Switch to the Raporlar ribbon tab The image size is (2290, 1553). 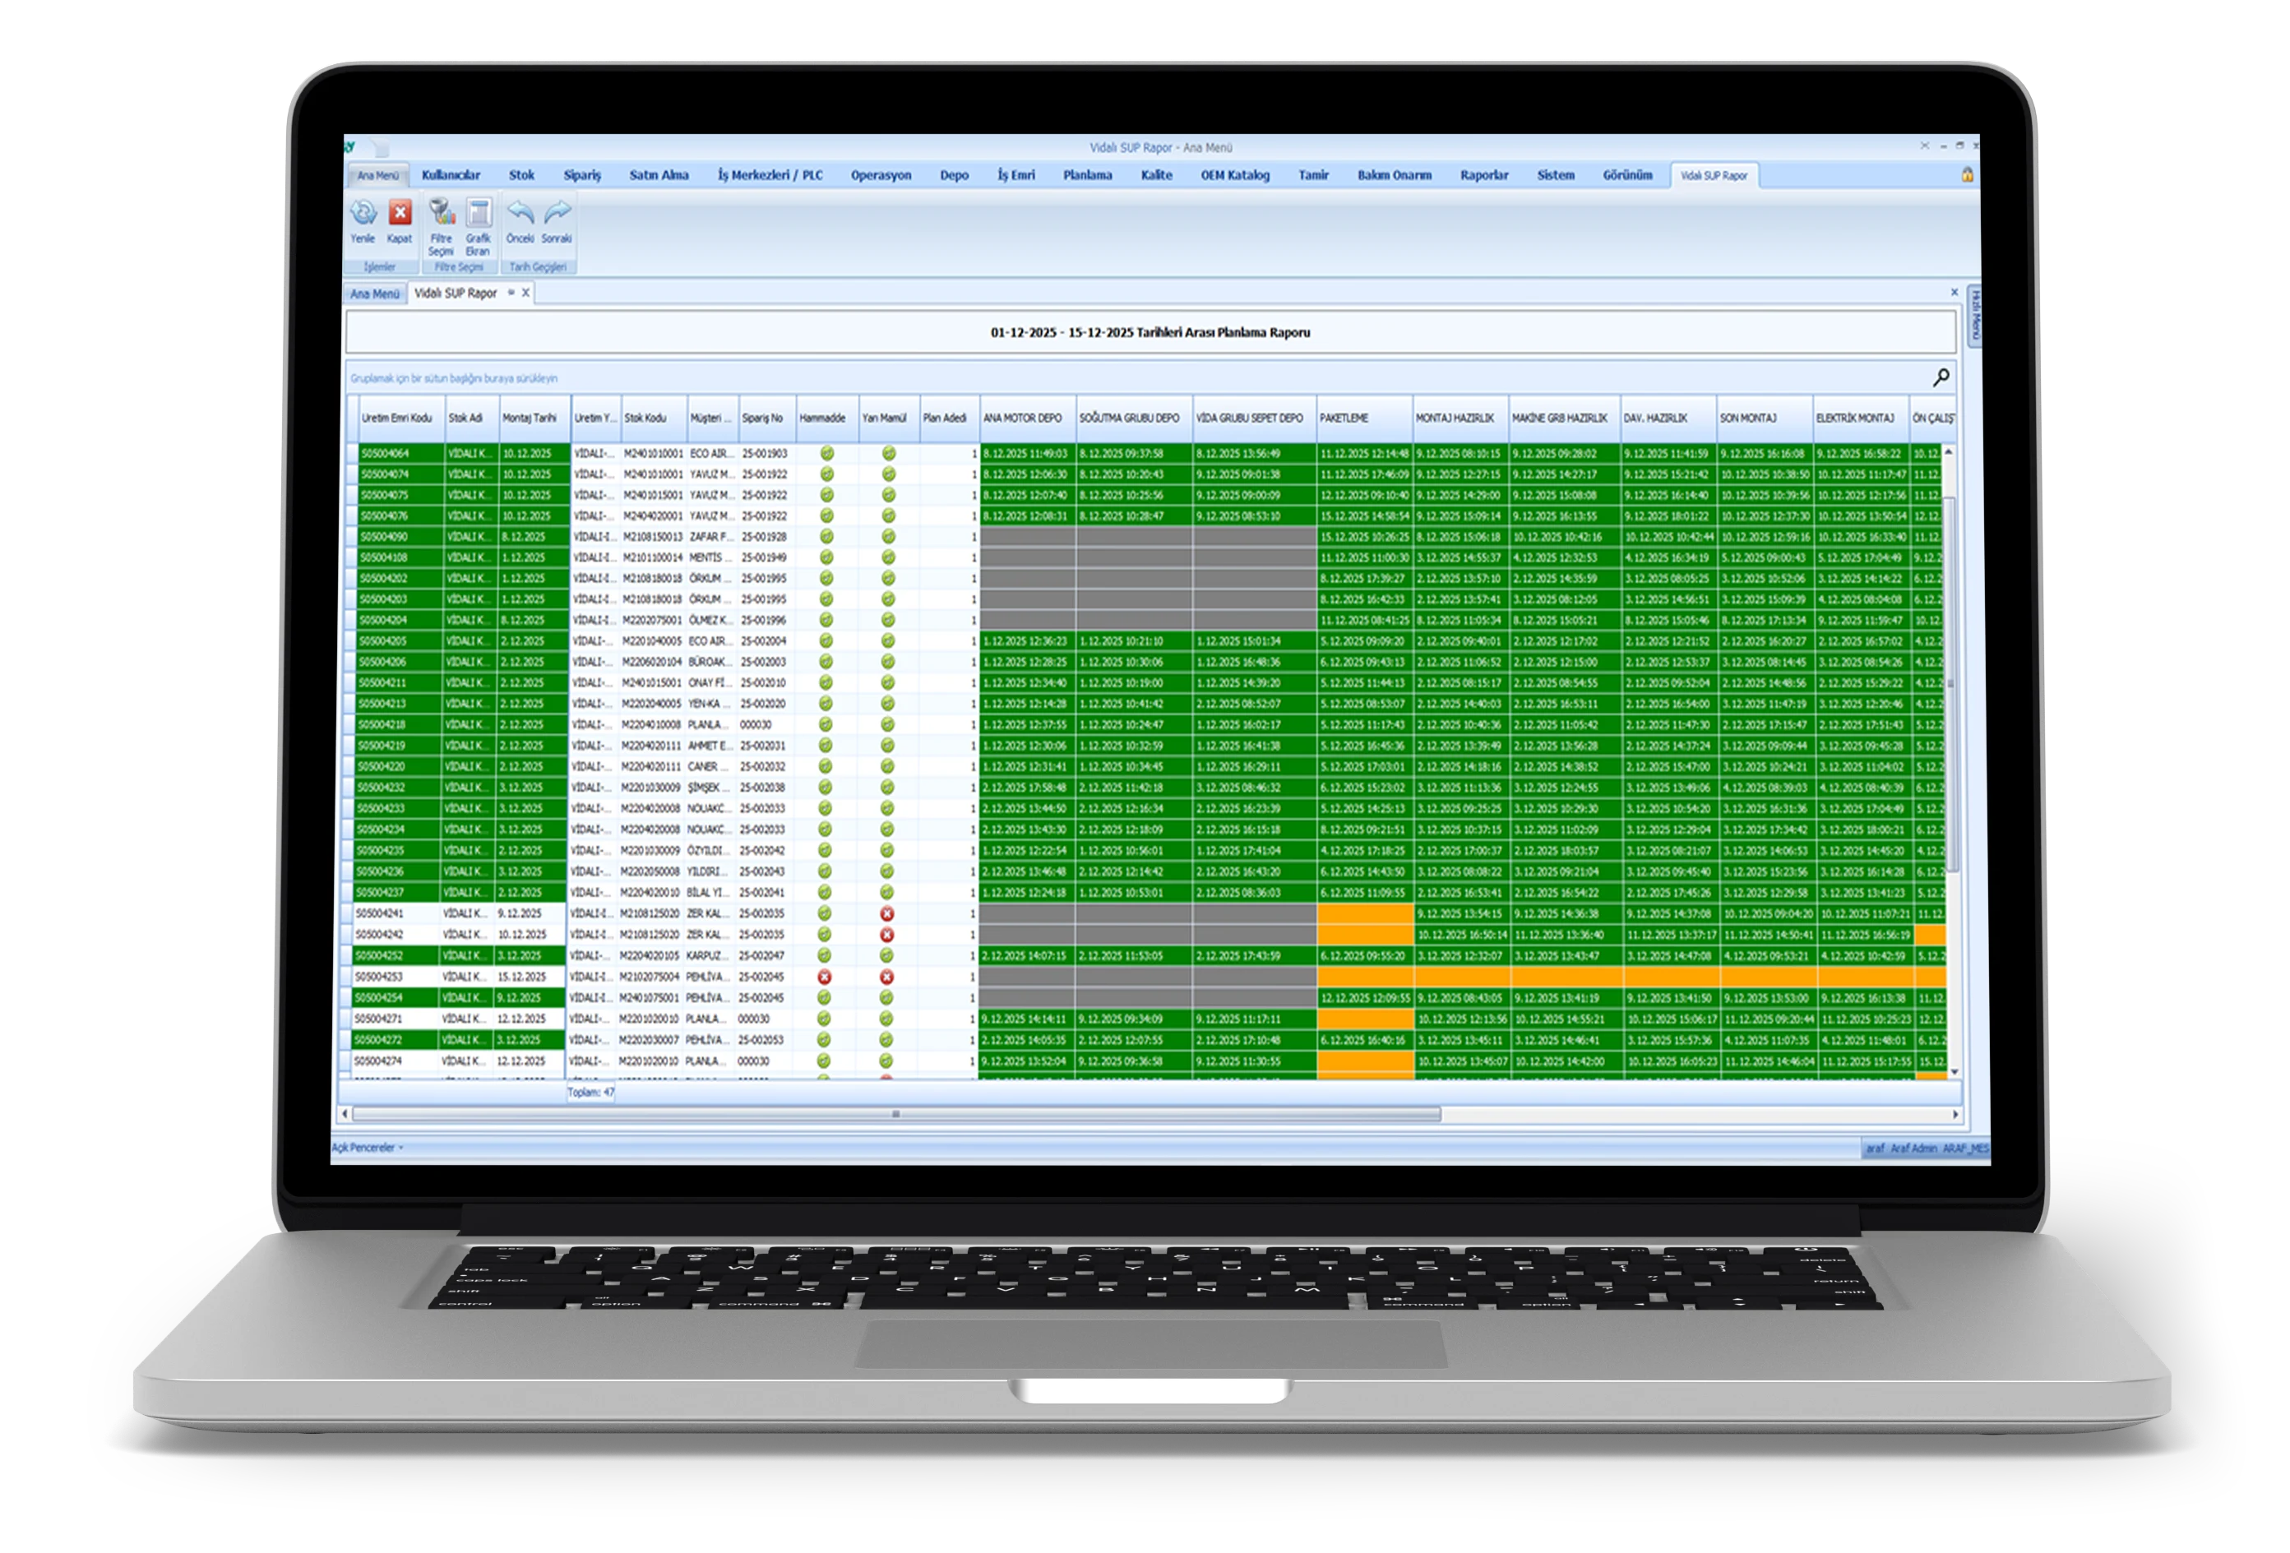pos(1483,175)
